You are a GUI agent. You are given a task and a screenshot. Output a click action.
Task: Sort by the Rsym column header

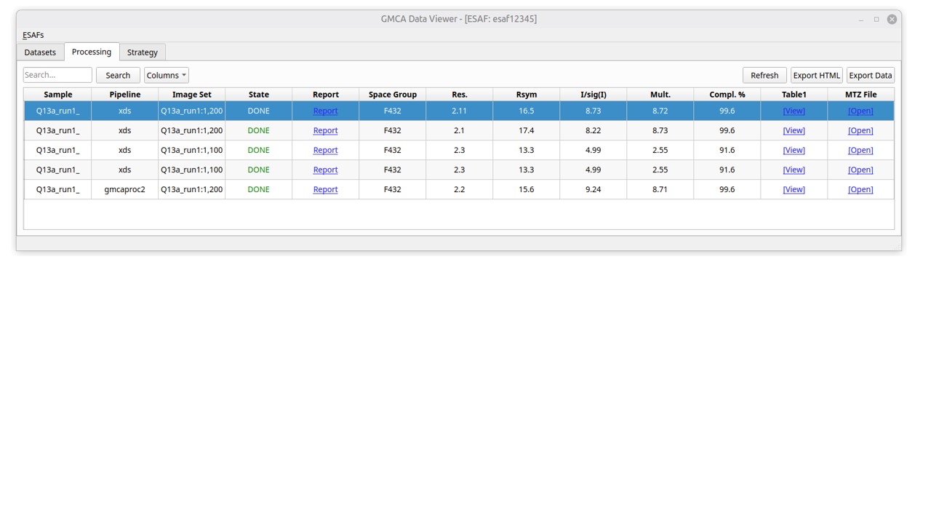(527, 95)
